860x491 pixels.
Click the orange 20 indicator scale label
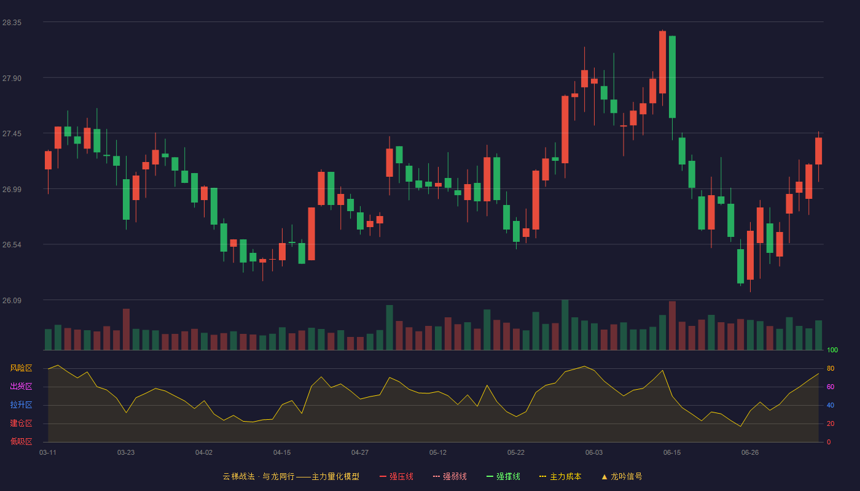tap(831, 423)
